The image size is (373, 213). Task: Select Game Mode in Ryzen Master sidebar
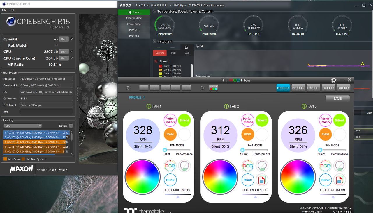tap(134, 24)
